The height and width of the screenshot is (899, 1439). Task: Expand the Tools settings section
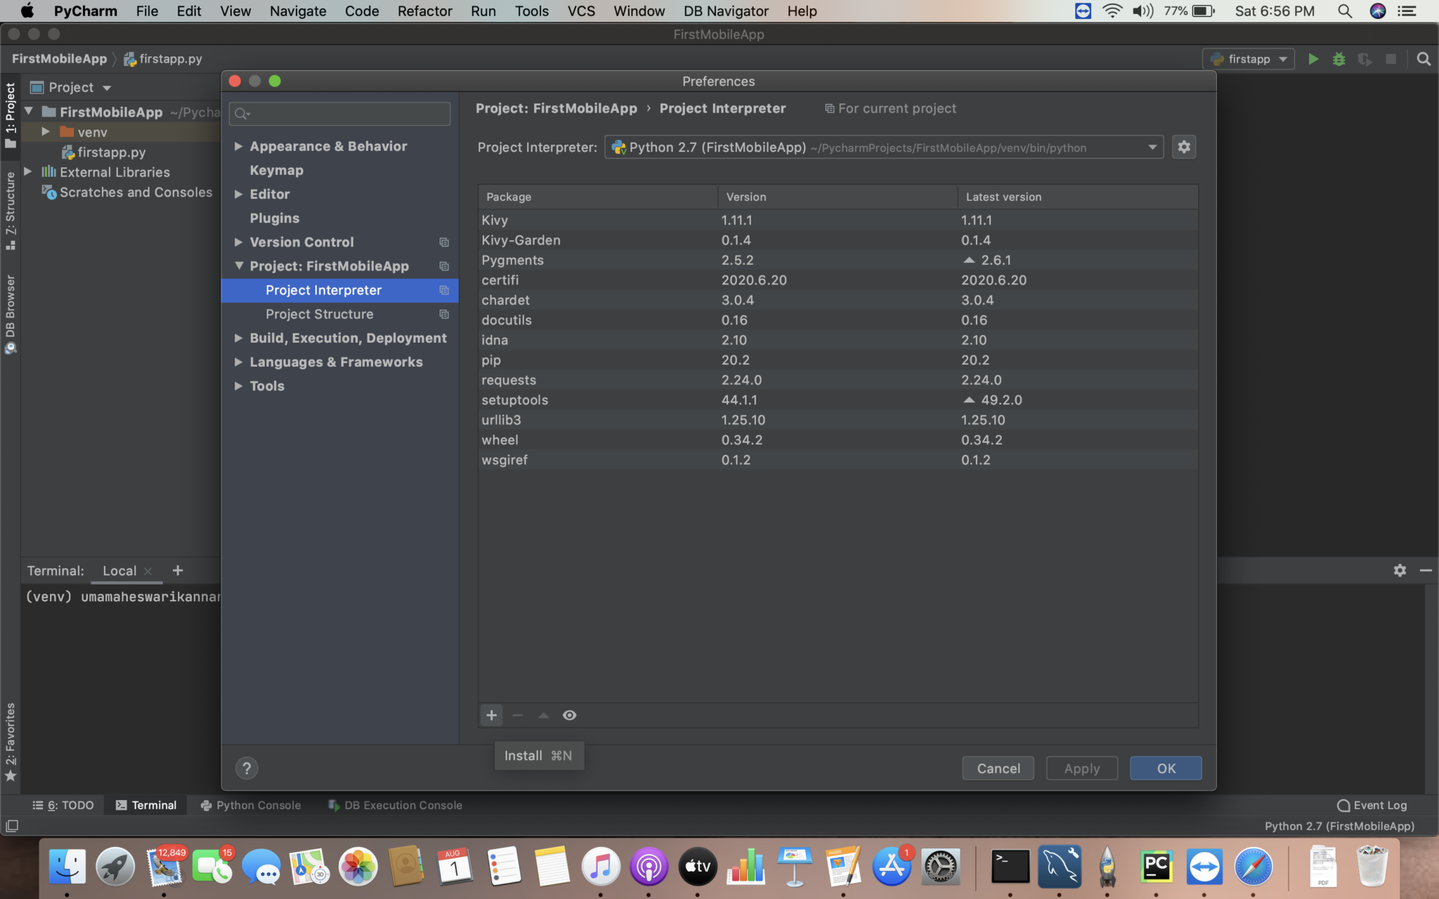pyautogui.click(x=239, y=386)
